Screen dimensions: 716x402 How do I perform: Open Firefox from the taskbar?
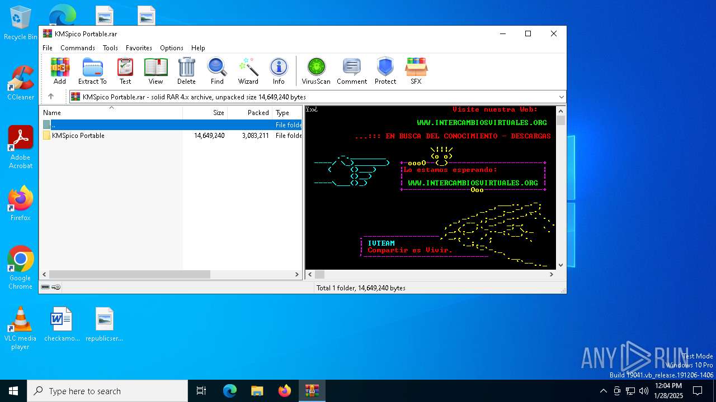click(x=285, y=391)
